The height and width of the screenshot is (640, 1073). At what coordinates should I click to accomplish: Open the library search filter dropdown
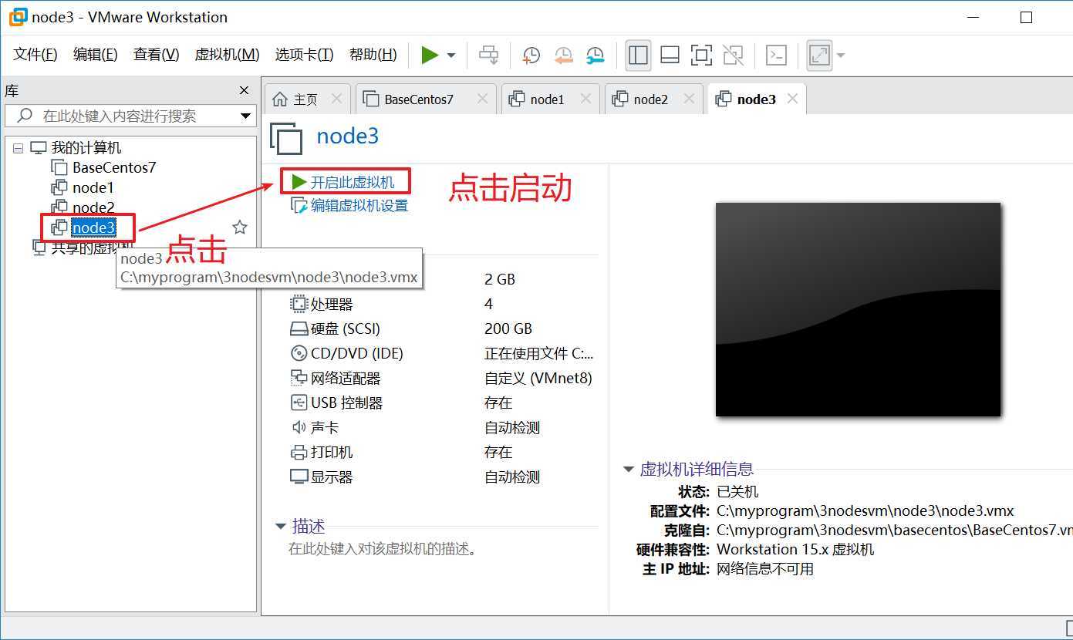click(246, 116)
